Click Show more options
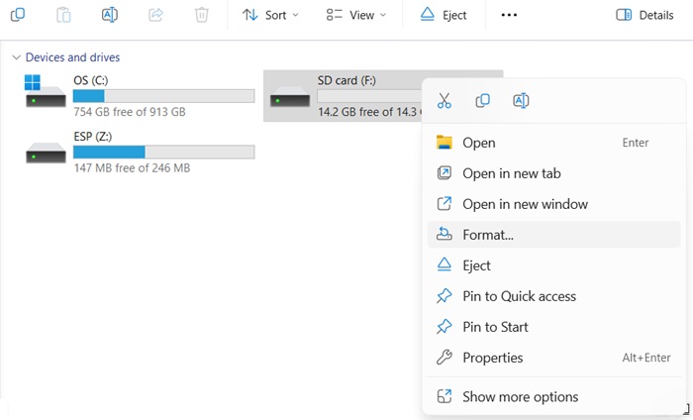The height and width of the screenshot is (420, 693). coord(553,397)
